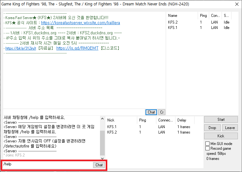Click the Nick column header in player list

[121, 120]
